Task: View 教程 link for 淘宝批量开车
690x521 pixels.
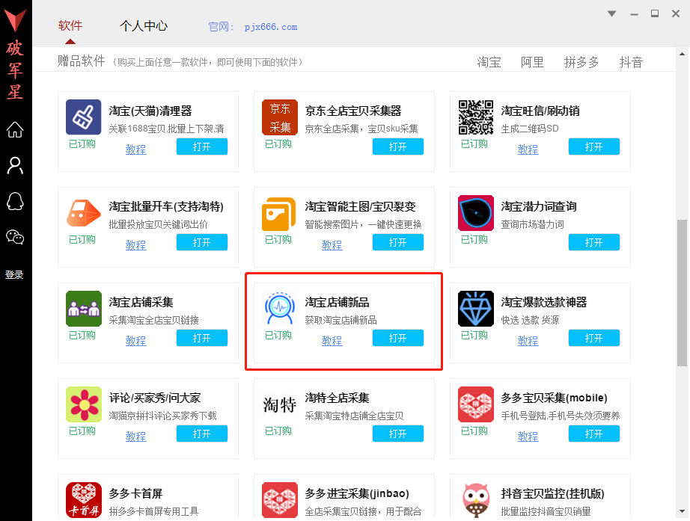Action: [135, 245]
